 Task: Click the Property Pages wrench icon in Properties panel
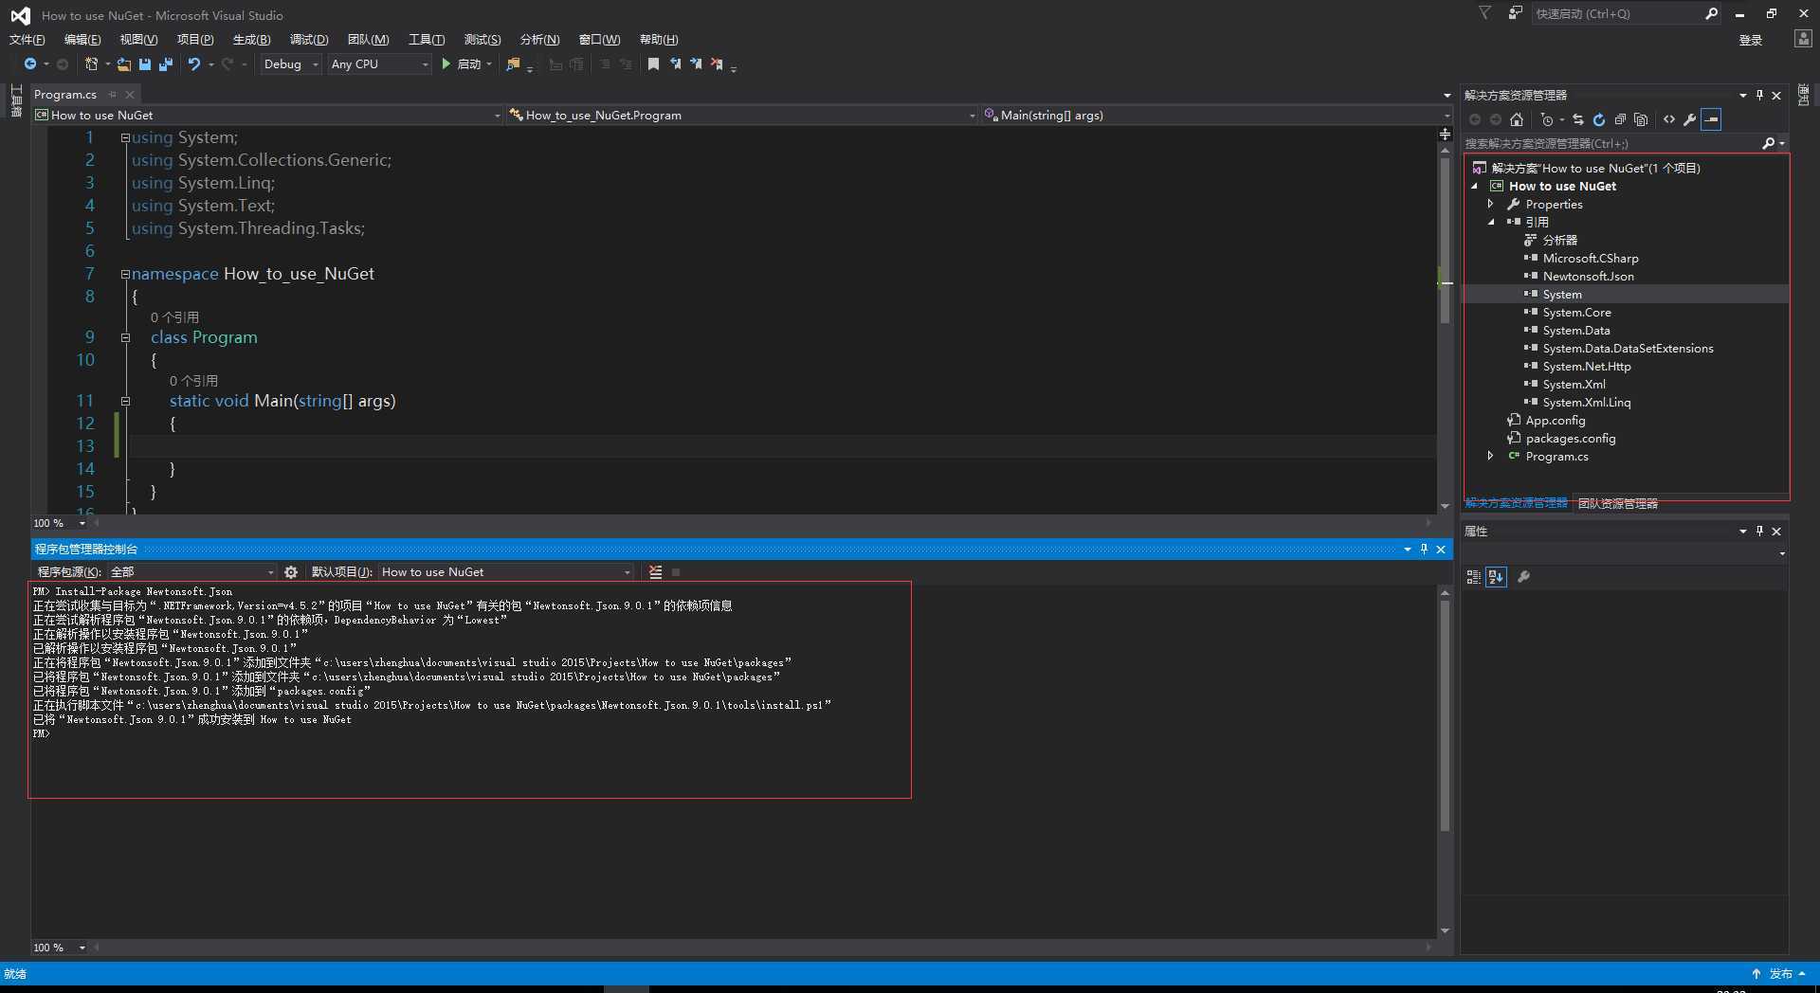[1523, 576]
